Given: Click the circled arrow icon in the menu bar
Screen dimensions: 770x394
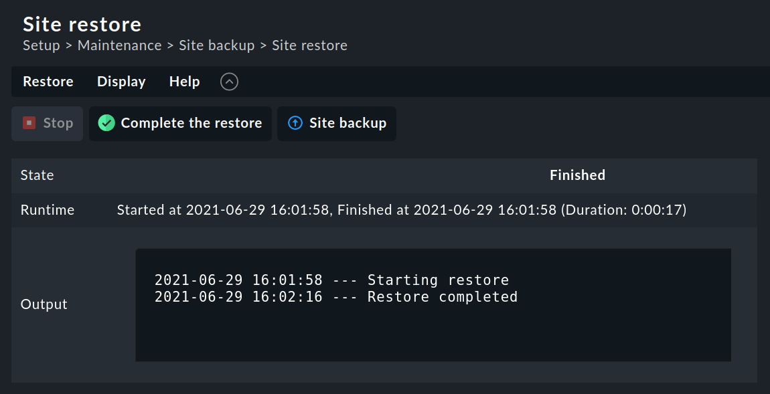Looking at the screenshot, I should pos(228,81).
